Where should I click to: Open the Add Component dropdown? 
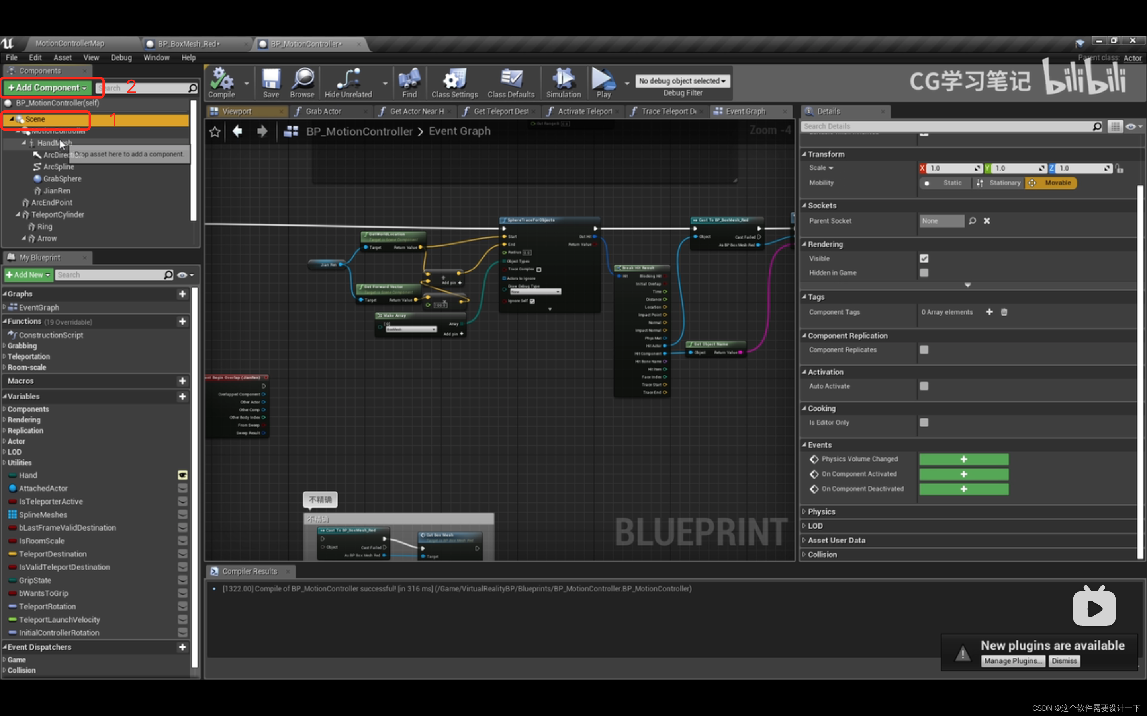[47, 88]
